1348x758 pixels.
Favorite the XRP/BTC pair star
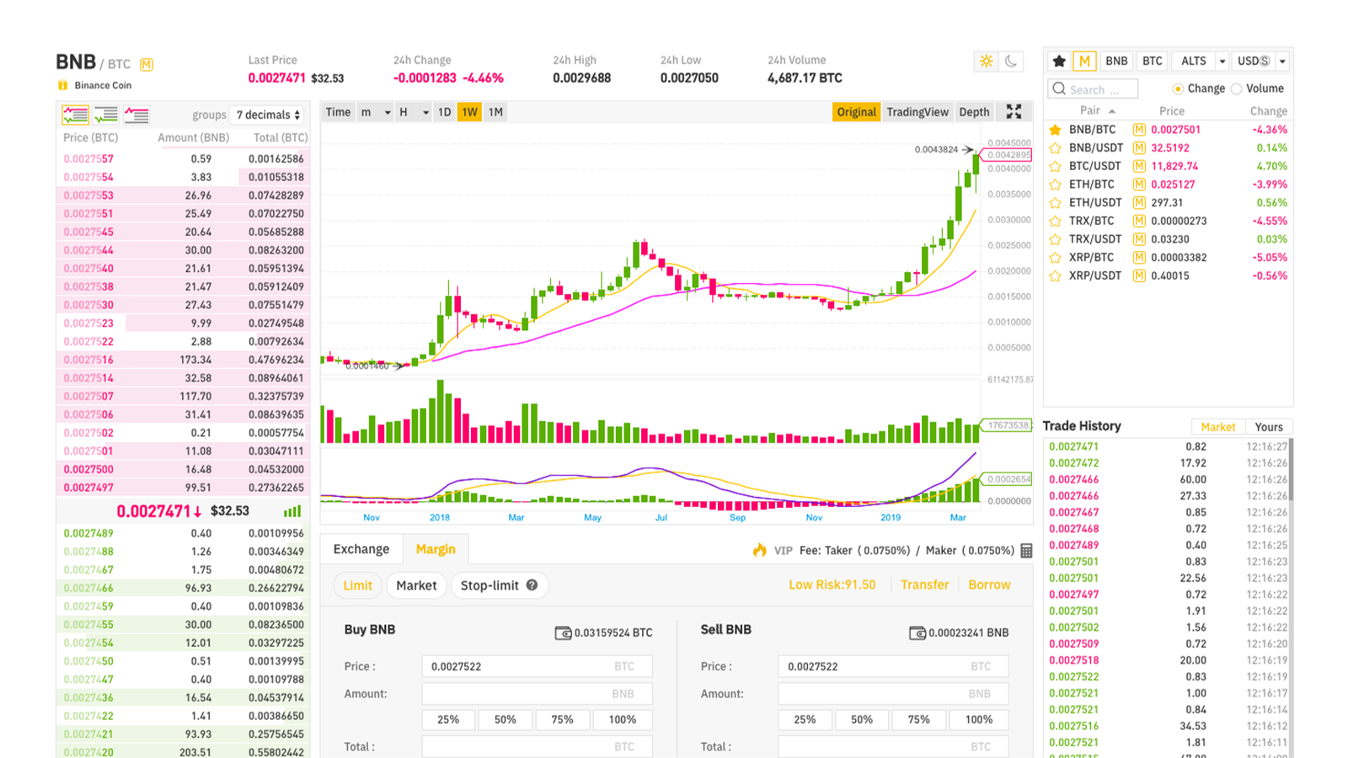(x=1055, y=258)
